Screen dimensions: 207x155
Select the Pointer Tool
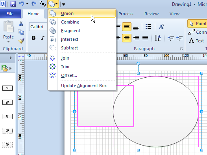(x=197, y=24)
